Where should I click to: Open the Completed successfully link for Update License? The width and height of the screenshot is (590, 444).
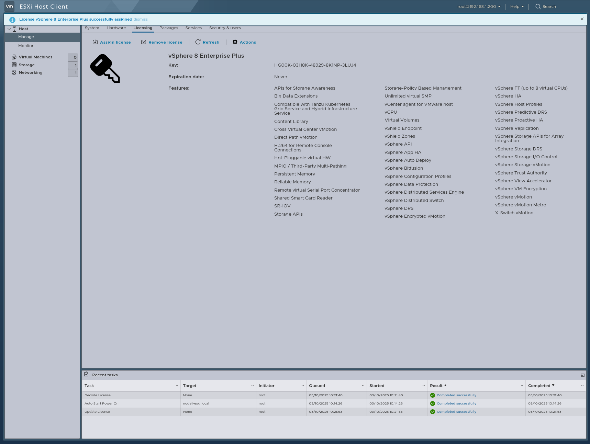(x=456, y=411)
